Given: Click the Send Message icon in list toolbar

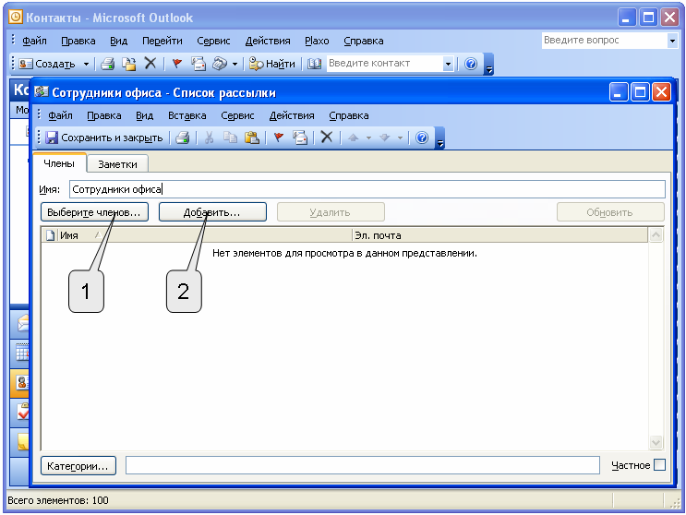Looking at the screenshot, I should tap(300, 138).
